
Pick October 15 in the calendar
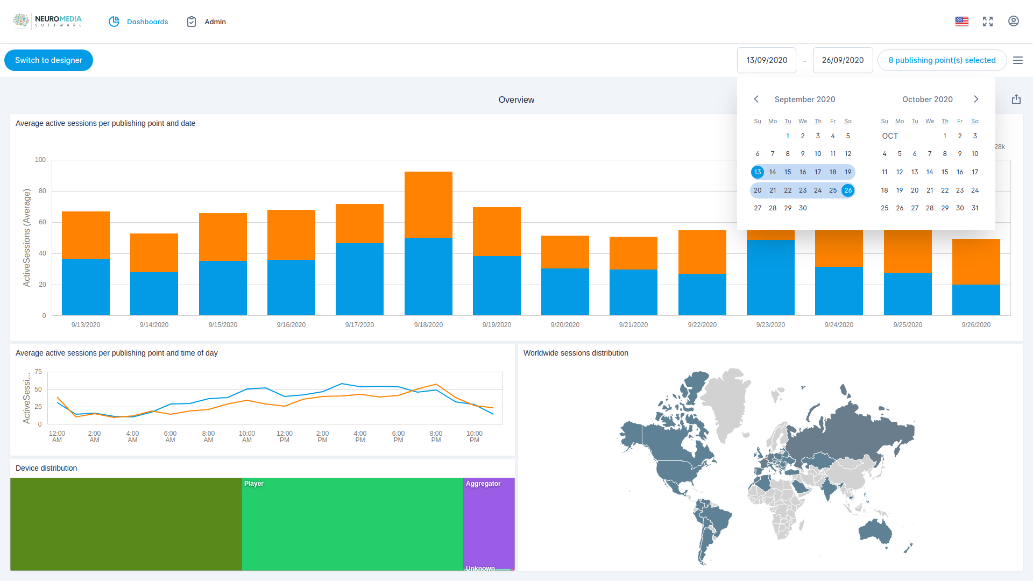pyautogui.click(x=945, y=172)
